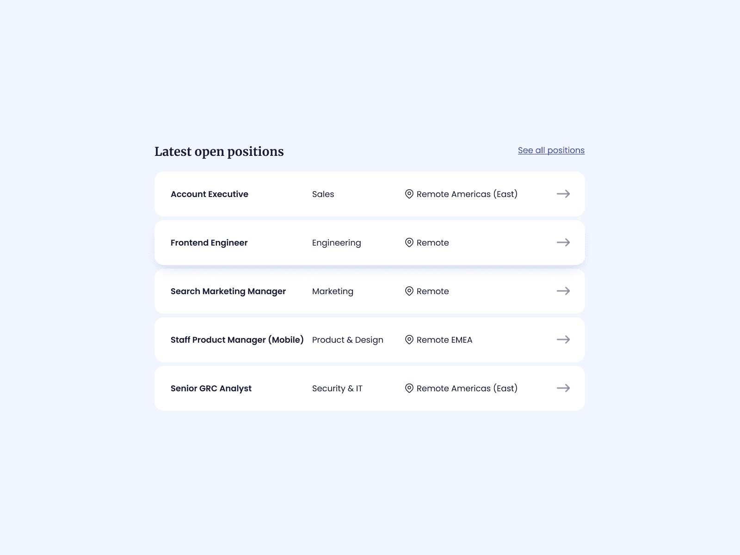This screenshot has height=555, width=740.
Task: Click the location pin on Search Marketing Manager row
Action: [409, 291]
